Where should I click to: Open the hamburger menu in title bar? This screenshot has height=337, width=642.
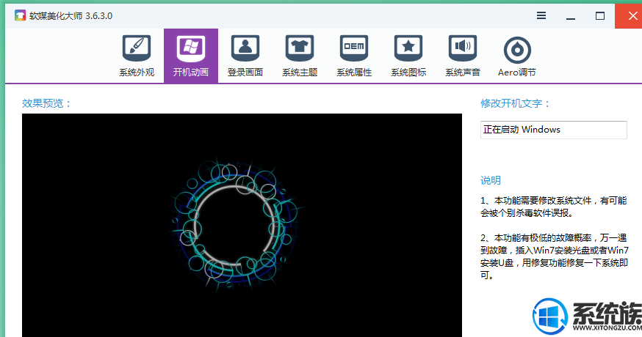click(541, 15)
